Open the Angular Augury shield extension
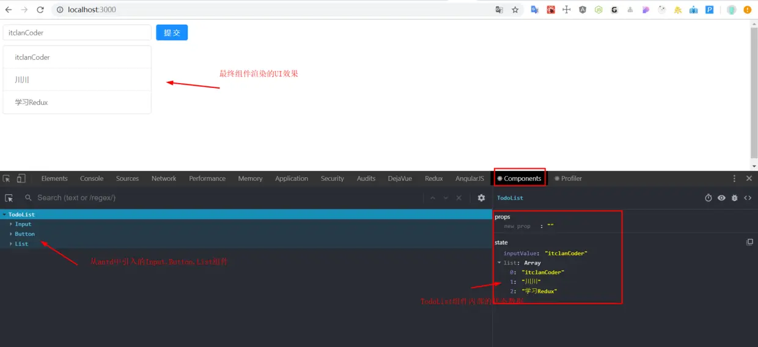Screen dimensions: 758x347 coord(583,10)
